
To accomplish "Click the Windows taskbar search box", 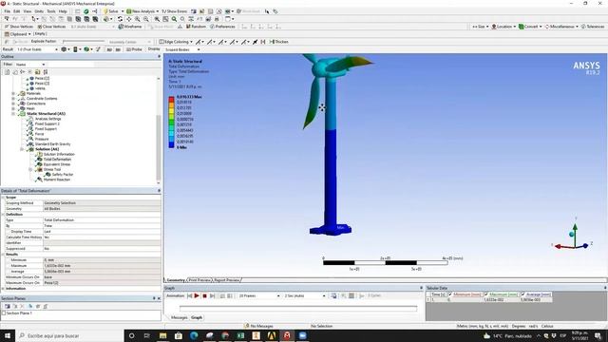I will [69, 335].
